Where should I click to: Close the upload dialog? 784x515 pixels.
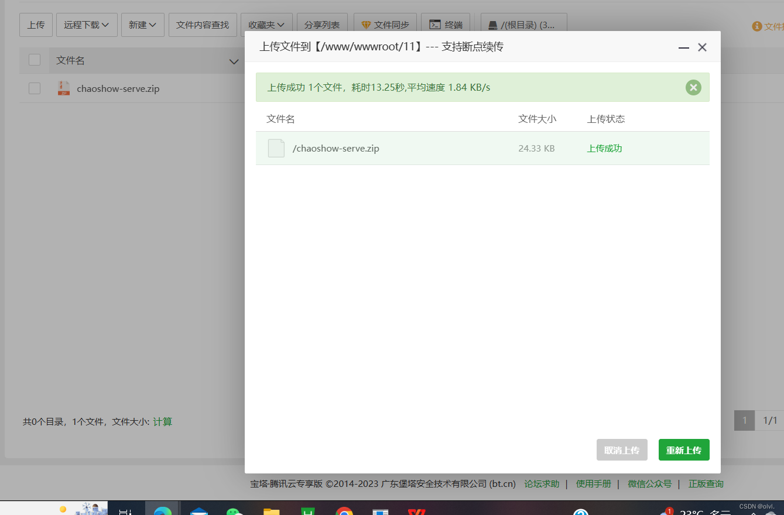[x=702, y=47]
